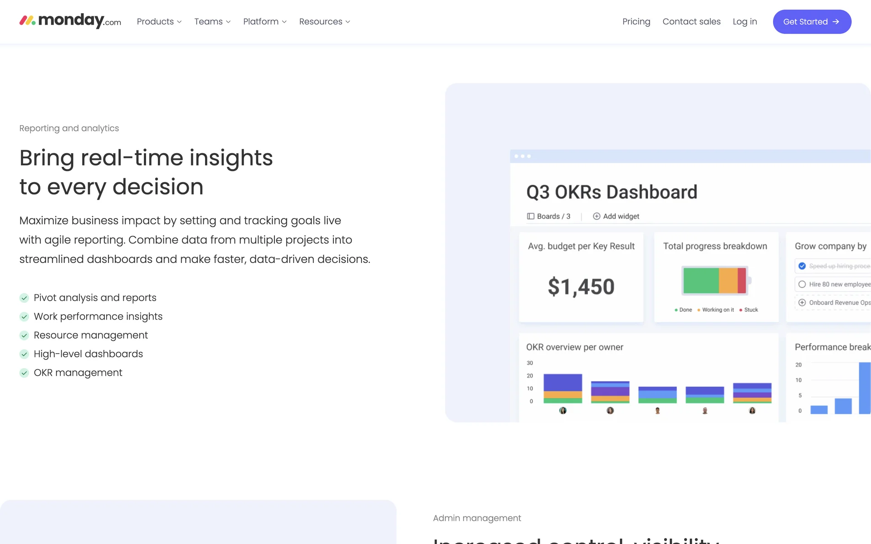Click last owner avatar under OKR chart

752,410
